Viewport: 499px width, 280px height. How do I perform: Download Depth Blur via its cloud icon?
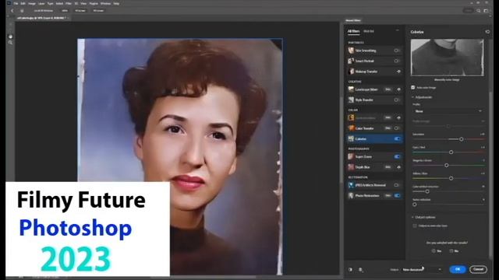[398, 167]
